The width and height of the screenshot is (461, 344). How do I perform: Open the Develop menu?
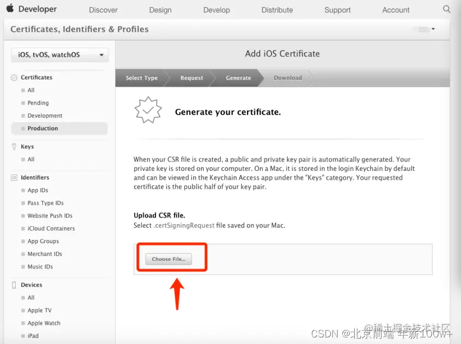pyautogui.click(x=217, y=10)
